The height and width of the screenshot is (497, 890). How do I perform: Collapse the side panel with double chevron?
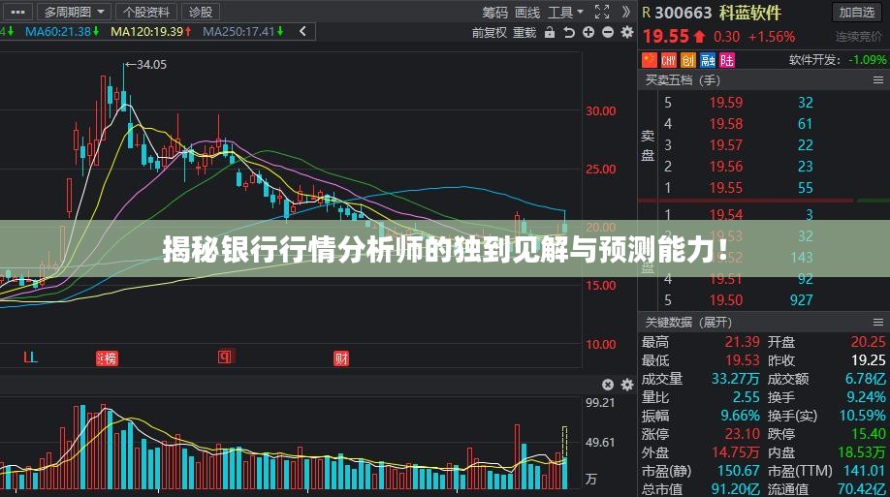(625, 12)
